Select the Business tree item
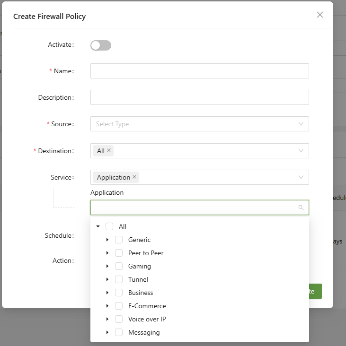Viewport: 346px width, 346px height. [x=141, y=293]
